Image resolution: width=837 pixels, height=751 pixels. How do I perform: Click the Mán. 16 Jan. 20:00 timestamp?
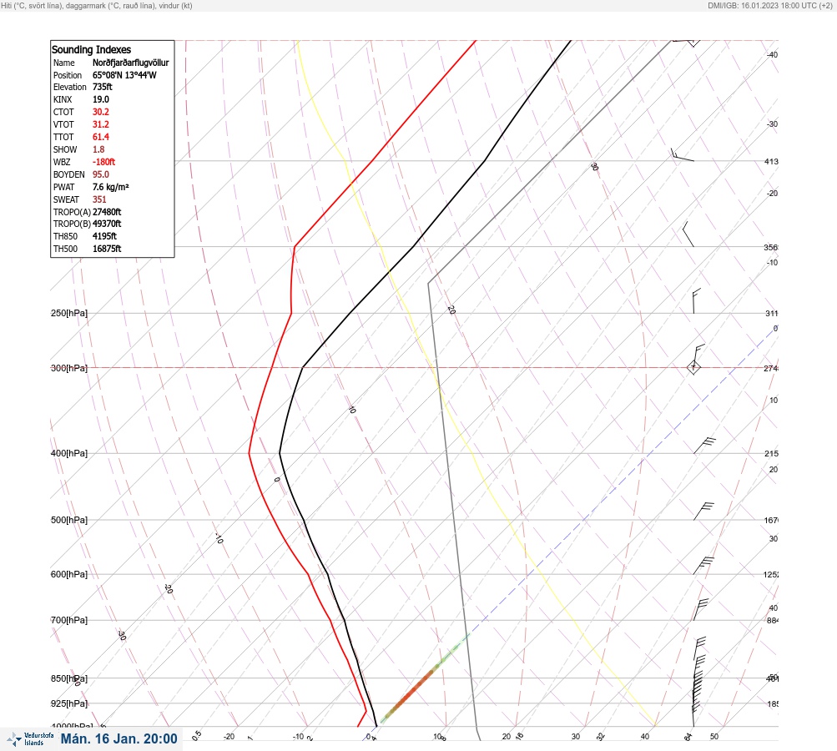pyautogui.click(x=118, y=738)
